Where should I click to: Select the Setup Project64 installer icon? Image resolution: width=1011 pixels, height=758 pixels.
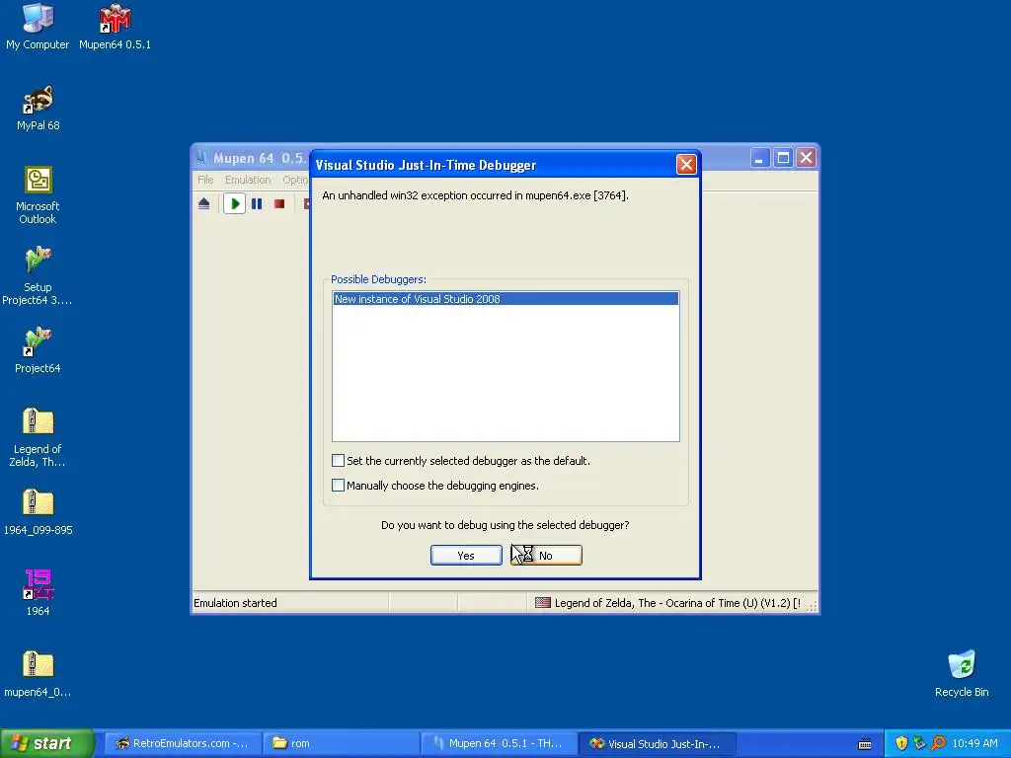[x=38, y=276]
